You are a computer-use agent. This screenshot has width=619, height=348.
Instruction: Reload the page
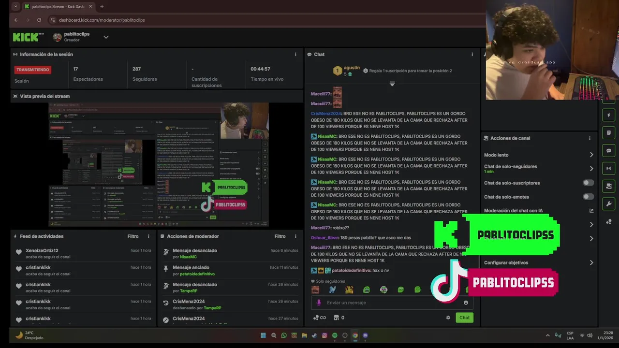click(39, 20)
